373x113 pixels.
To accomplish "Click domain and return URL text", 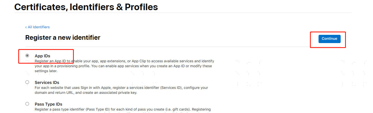I will tap(52, 93).
